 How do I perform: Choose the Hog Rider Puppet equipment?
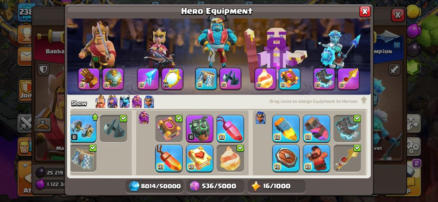pyautogui.click(x=317, y=158)
